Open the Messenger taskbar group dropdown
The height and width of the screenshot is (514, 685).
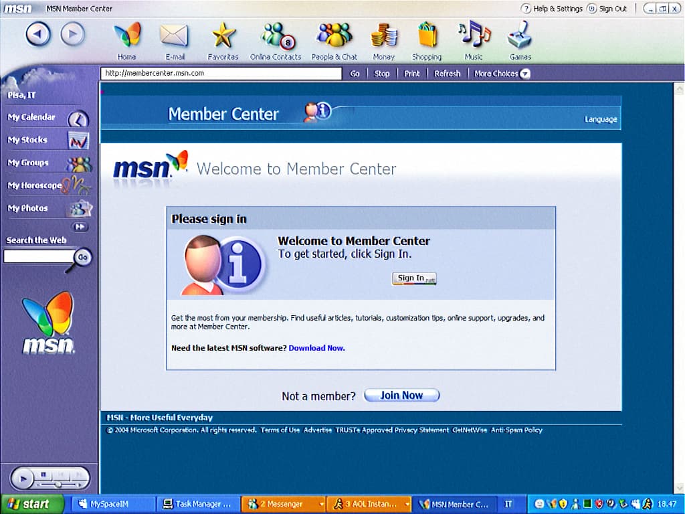click(322, 504)
